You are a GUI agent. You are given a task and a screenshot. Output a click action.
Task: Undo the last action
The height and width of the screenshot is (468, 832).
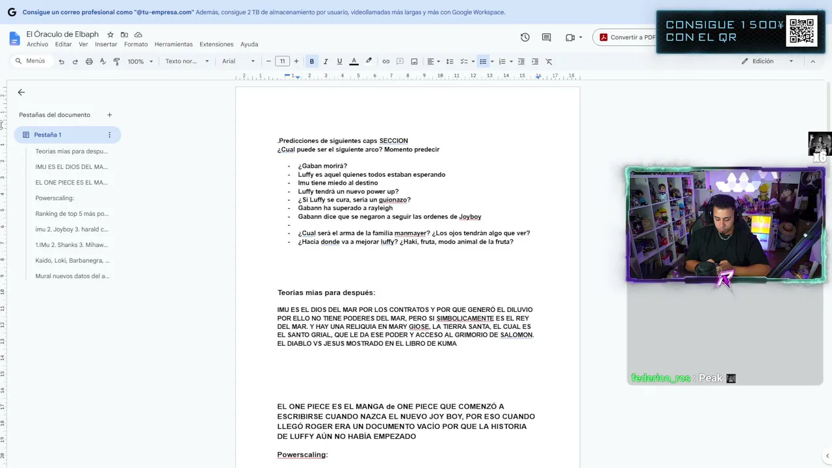[61, 62]
